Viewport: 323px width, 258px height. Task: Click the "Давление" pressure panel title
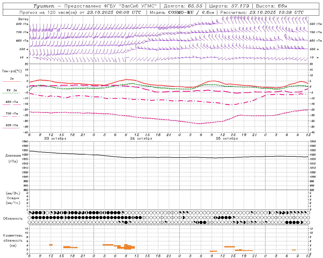[x=13, y=156]
